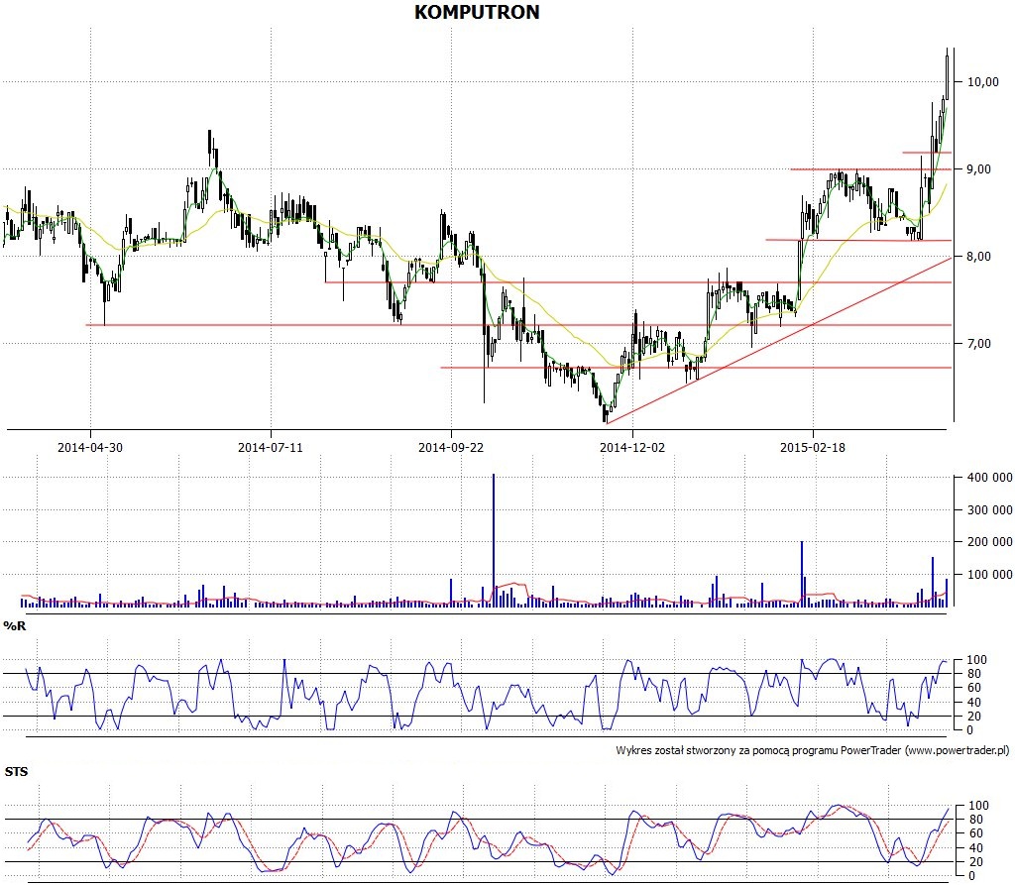This screenshot has height=885, width=1015.
Task: Select the 60 label on the STS axis
Action: click(x=974, y=833)
